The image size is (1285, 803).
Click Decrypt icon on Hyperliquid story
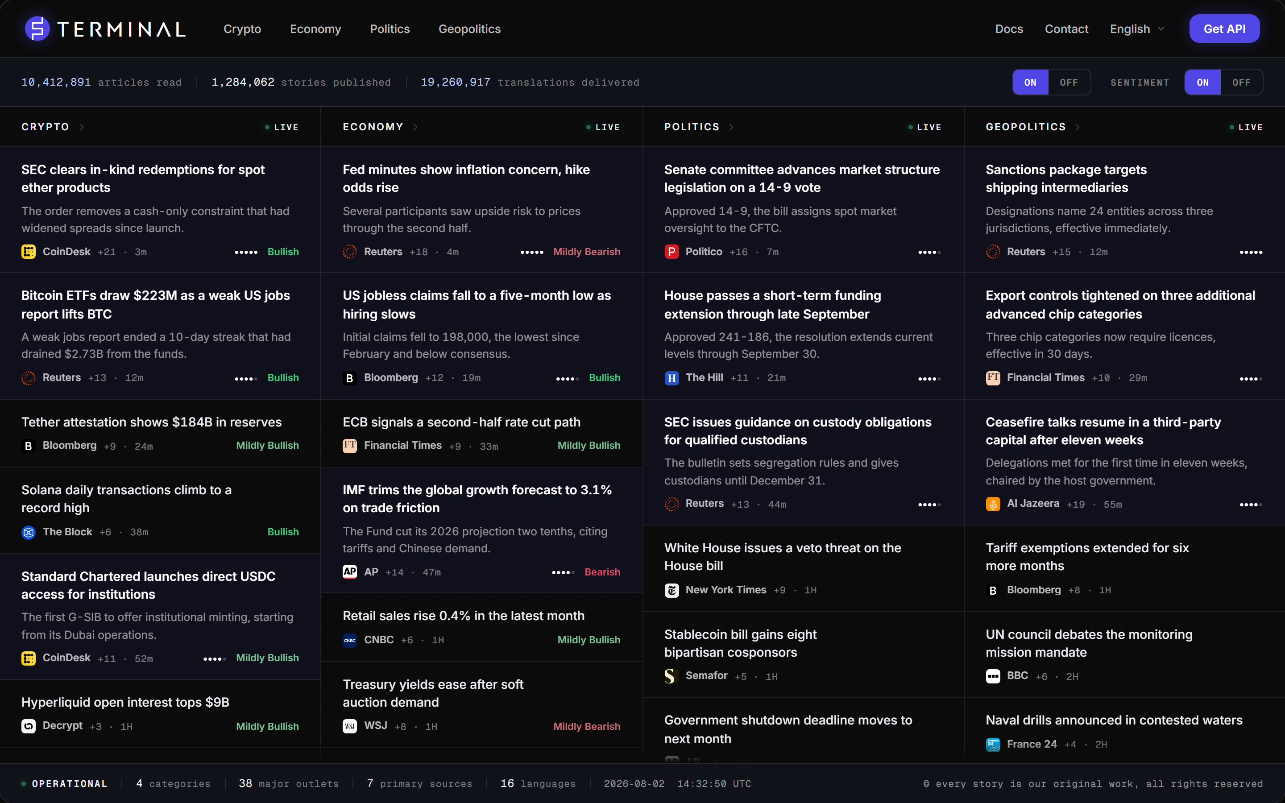(29, 726)
